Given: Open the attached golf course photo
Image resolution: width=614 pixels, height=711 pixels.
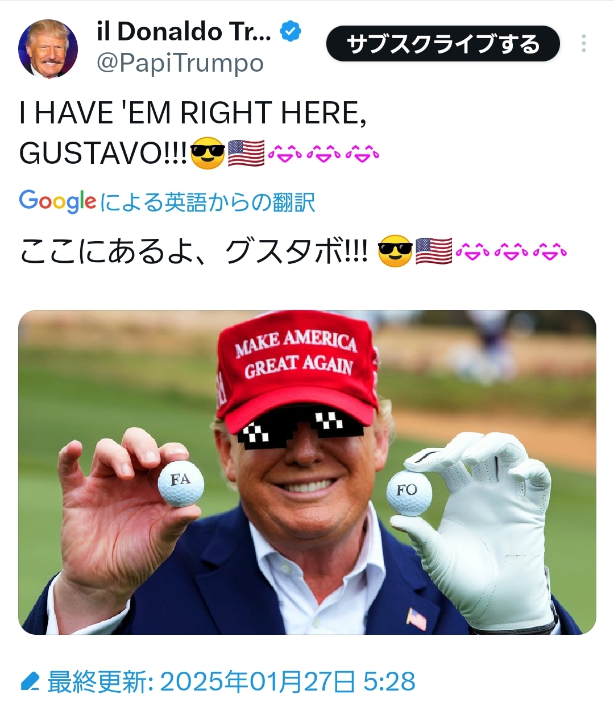Looking at the screenshot, I should 307,472.
